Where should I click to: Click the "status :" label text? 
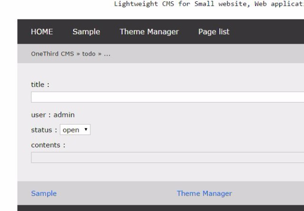click(44, 130)
